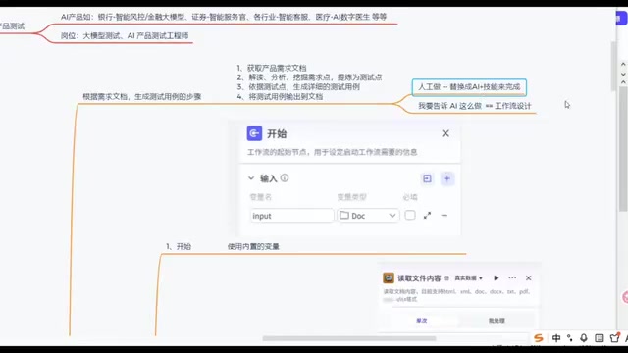
Task: Click the 读取文件内容 title text
Action: click(x=419, y=278)
